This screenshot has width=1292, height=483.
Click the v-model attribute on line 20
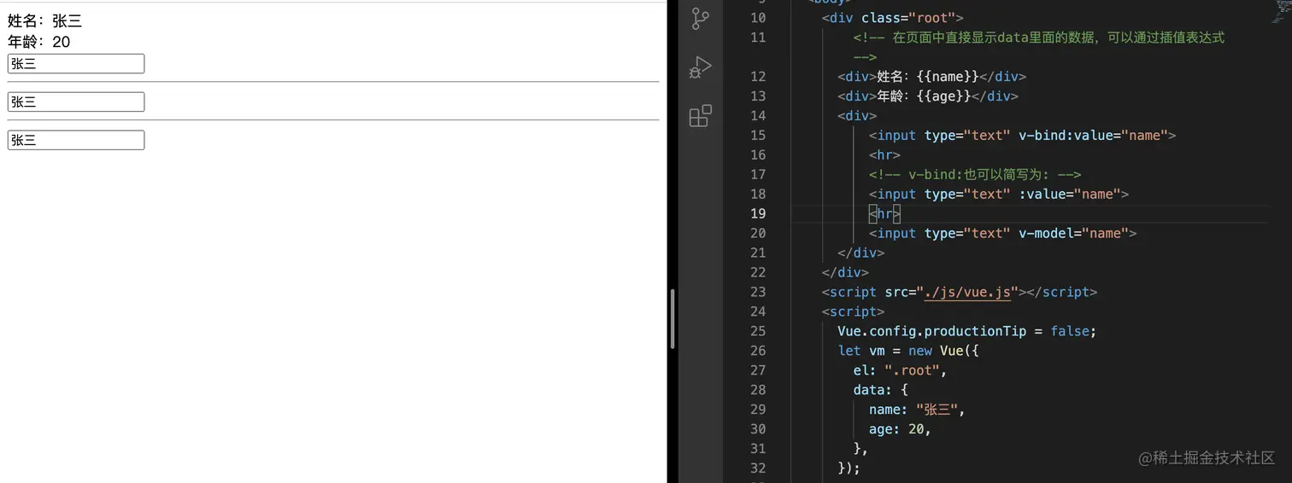point(1077,233)
